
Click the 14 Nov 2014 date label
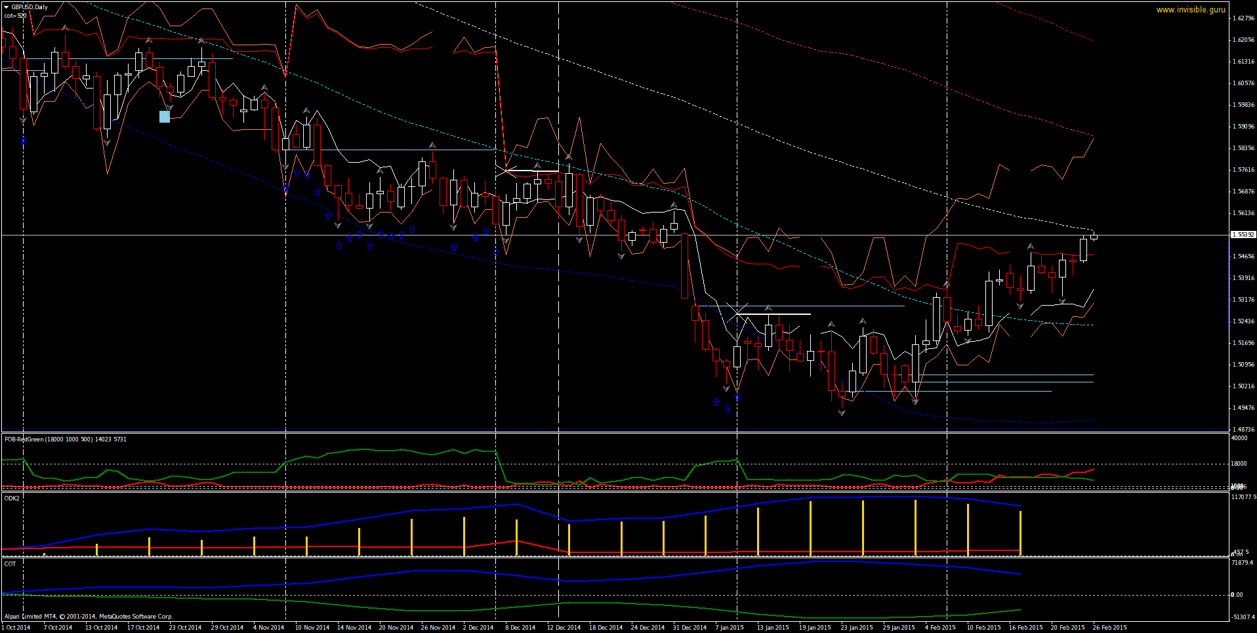coord(354,628)
